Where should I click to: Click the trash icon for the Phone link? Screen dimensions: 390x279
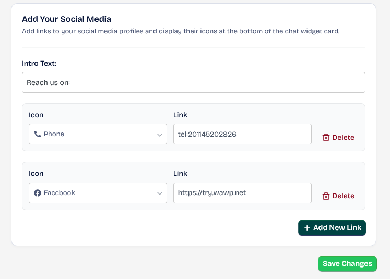(326, 137)
